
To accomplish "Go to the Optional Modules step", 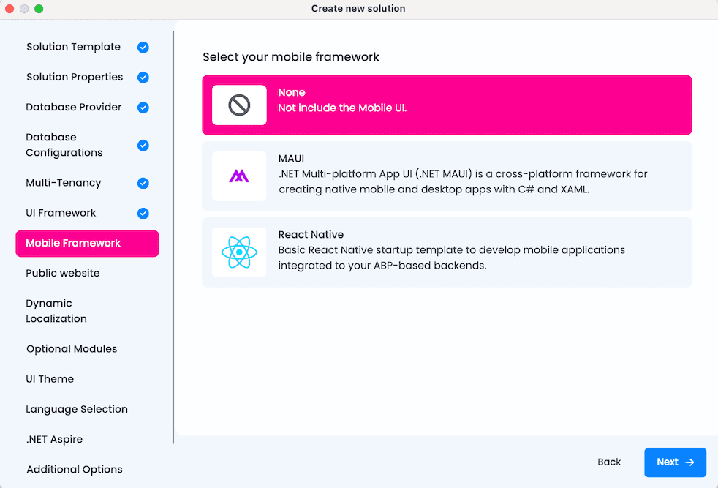I will pos(72,349).
